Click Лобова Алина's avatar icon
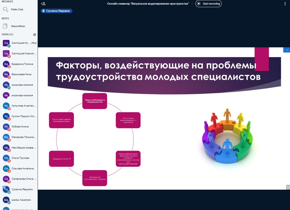Screen dimensions: 290x210 coord(6,127)
